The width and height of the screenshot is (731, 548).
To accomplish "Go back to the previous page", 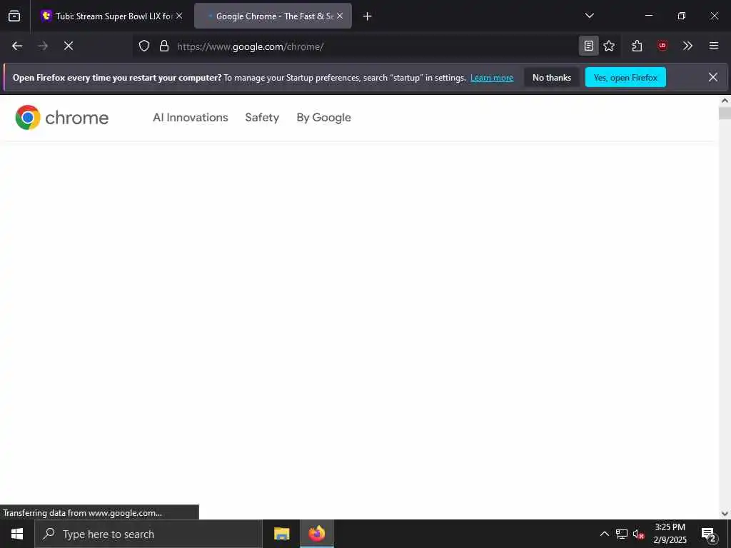I will (17, 46).
